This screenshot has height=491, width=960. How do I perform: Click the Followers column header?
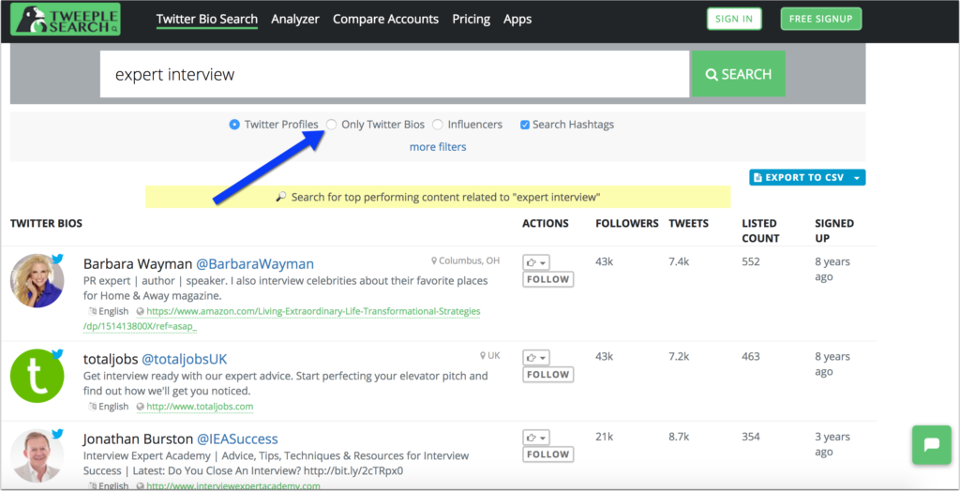[627, 223]
